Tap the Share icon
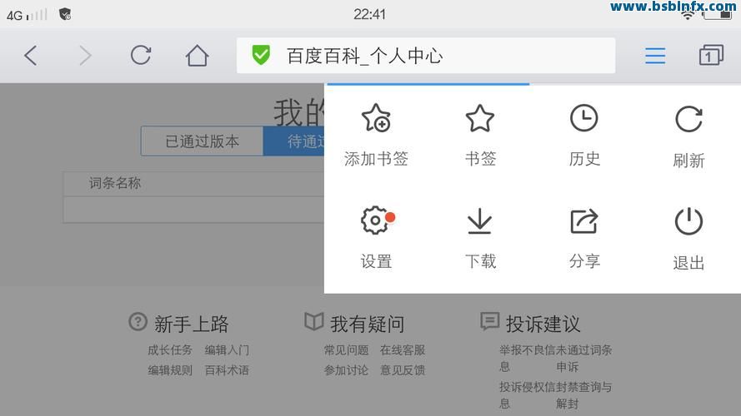Image resolution: width=741 pixels, height=416 pixels. click(583, 221)
